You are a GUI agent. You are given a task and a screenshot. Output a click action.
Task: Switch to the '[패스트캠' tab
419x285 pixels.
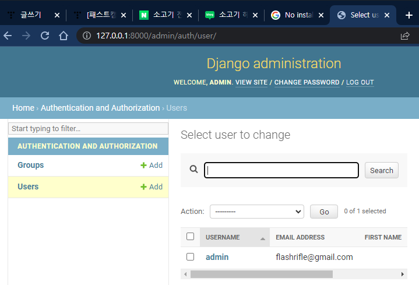click(101, 15)
